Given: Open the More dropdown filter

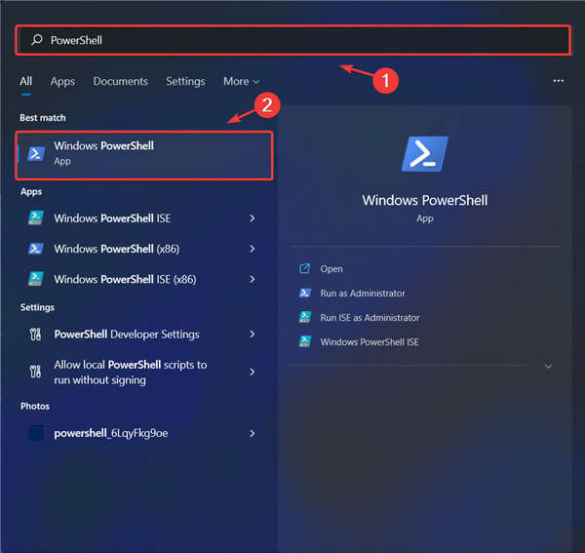Looking at the screenshot, I should click(x=241, y=81).
